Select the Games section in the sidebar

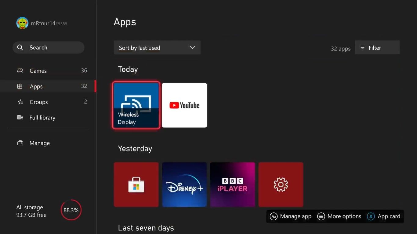(x=38, y=70)
